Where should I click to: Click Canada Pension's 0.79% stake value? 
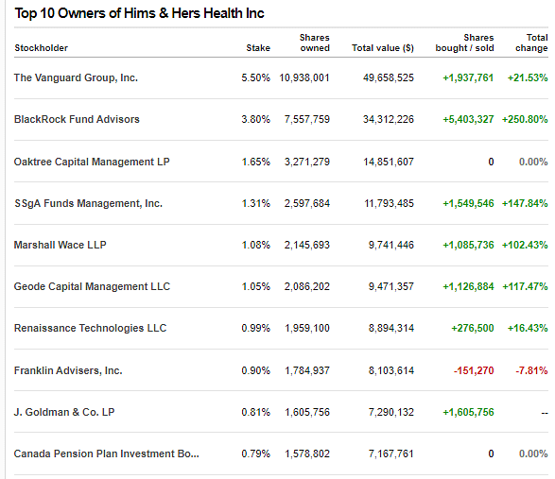pyautogui.click(x=255, y=453)
